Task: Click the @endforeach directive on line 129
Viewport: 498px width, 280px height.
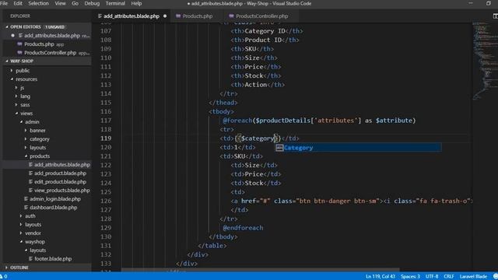Action: click(x=243, y=228)
